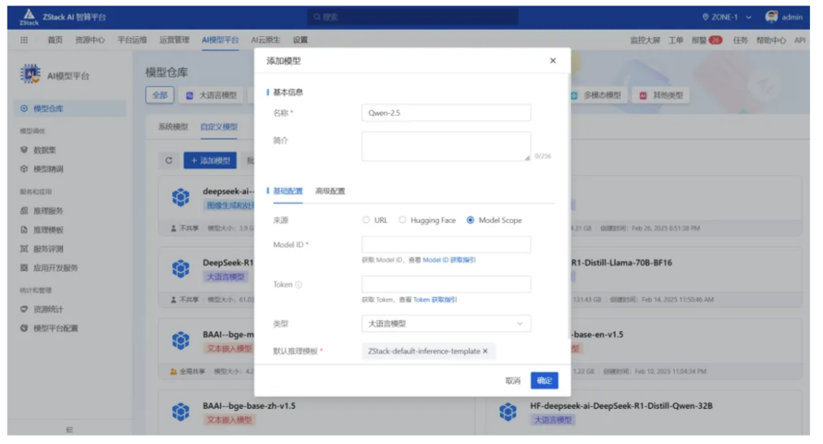This screenshot has width=823, height=444.
Task: Click the 多模态模型 filter icon
Action: click(573, 95)
